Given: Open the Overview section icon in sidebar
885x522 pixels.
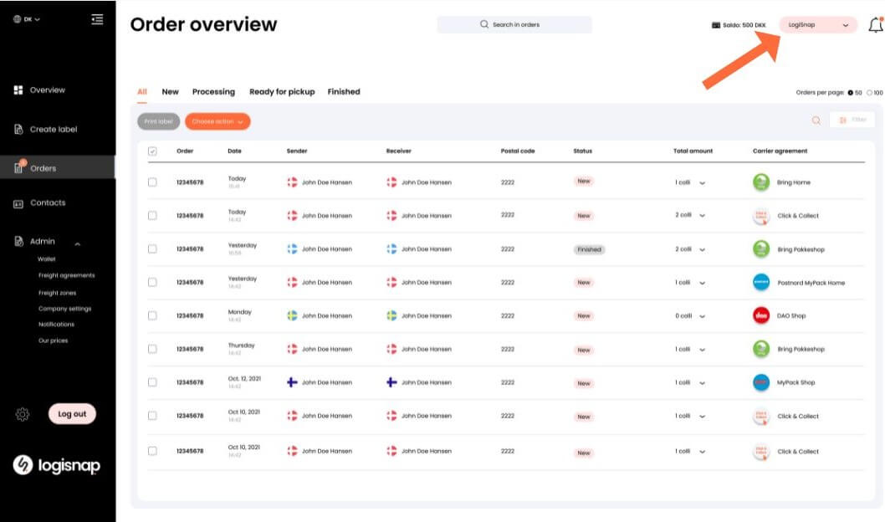Looking at the screenshot, I should [18, 90].
